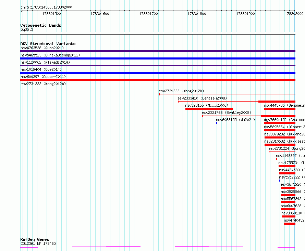Open the DGV Structural Variants track title
Image resolution: width=305 pixels, height=251 pixels.
(48, 44)
